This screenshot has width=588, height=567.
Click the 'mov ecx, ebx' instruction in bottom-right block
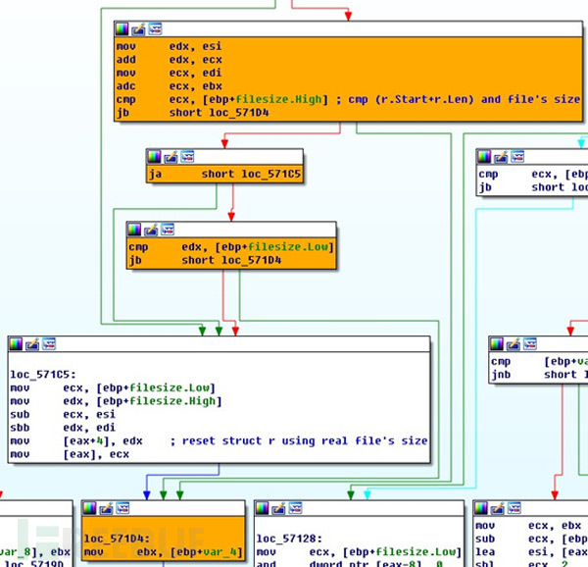528,526
